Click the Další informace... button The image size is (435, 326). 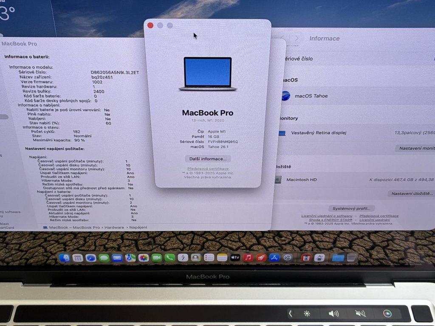(x=208, y=159)
